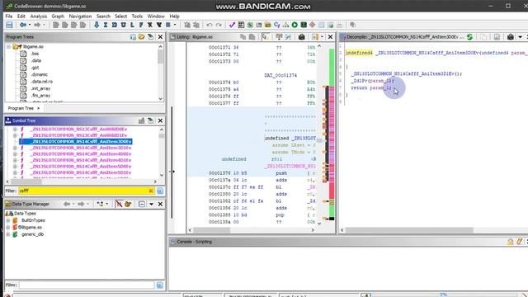Expand the libgame.so archive in Data Type Manager
The height and width of the screenshot is (297, 528).
point(8,228)
